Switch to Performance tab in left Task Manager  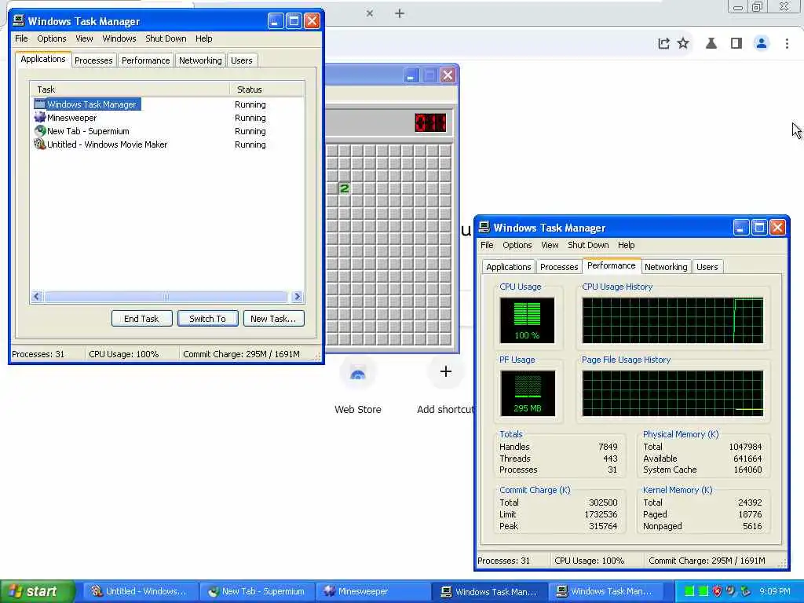pyautogui.click(x=145, y=60)
